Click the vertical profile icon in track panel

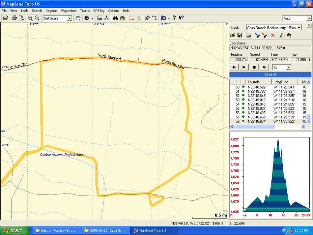pyautogui.click(x=248, y=35)
